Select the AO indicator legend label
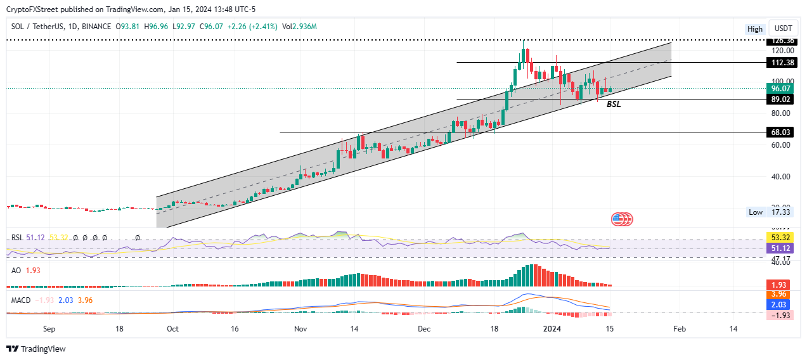Image resolution: width=807 pixels, height=360 pixels. [16, 271]
